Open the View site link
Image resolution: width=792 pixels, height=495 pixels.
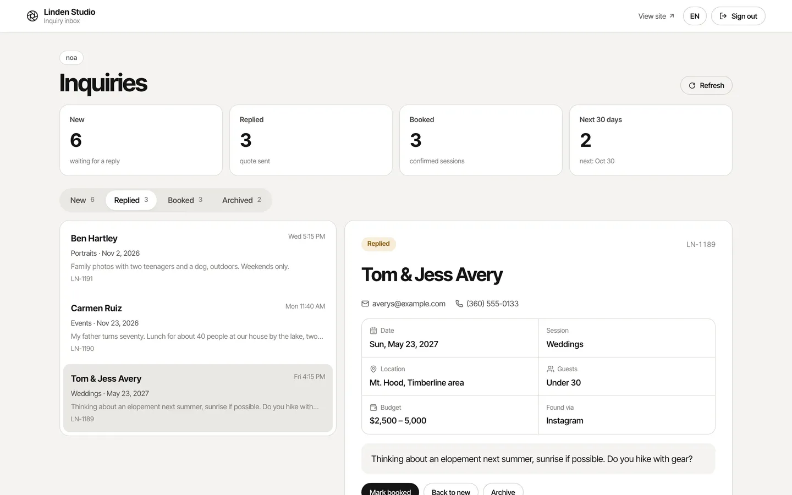tap(656, 16)
